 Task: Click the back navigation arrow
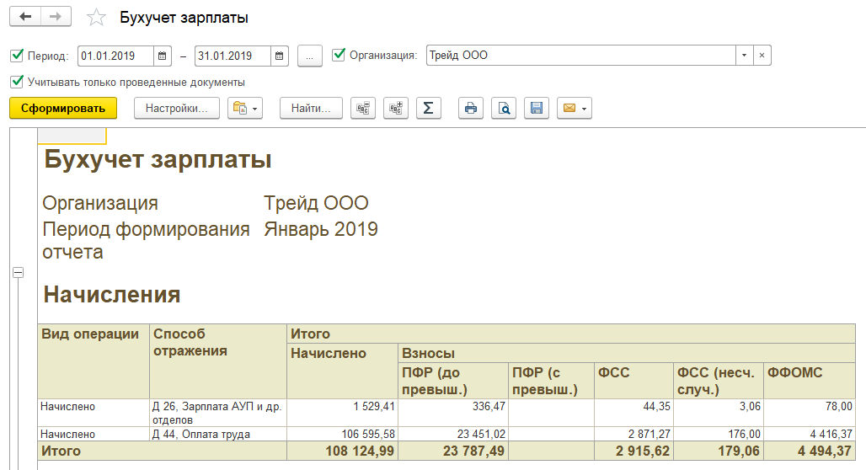[x=25, y=17]
